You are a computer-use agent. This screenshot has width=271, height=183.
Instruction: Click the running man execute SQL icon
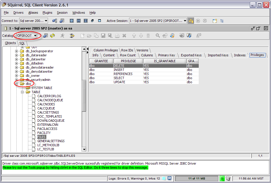click(x=62, y=36)
